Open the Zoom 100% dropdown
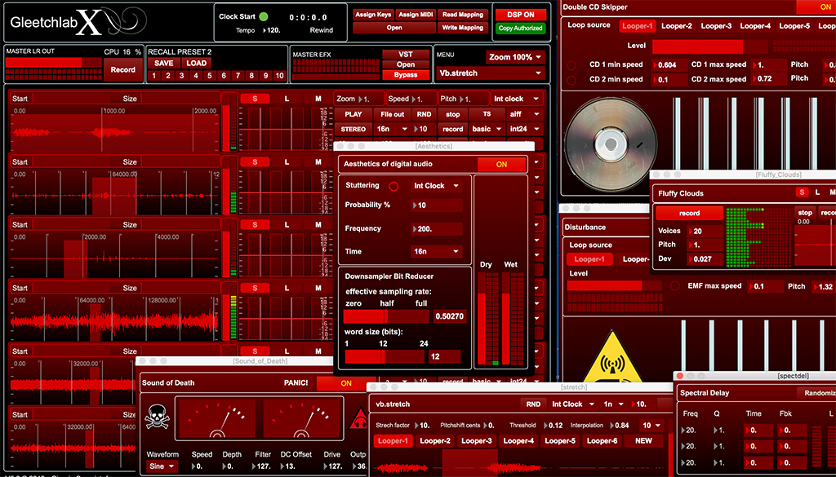Image resolution: width=836 pixels, height=477 pixels. click(x=514, y=57)
